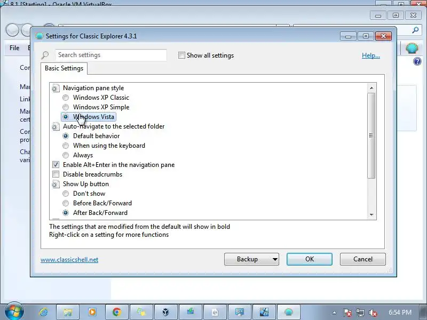
Task: Click the settings list scrollbar thumb
Action: click(x=371, y=135)
